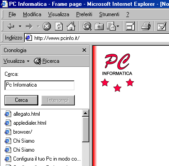Open browser/ history entry
The height and width of the screenshot is (166, 169).
(x=23, y=132)
